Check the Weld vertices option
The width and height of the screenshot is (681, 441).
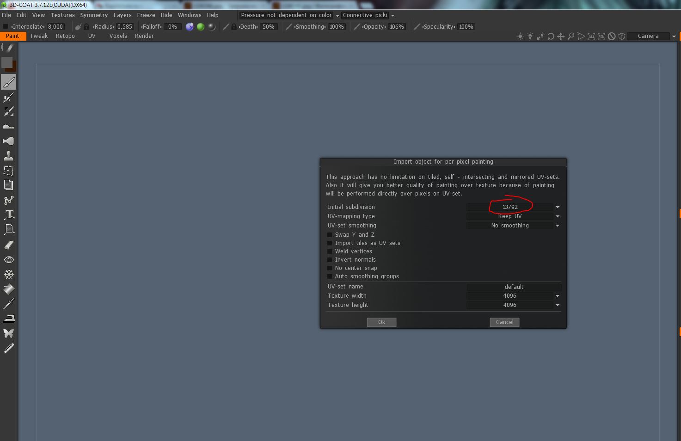tap(330, 251)
